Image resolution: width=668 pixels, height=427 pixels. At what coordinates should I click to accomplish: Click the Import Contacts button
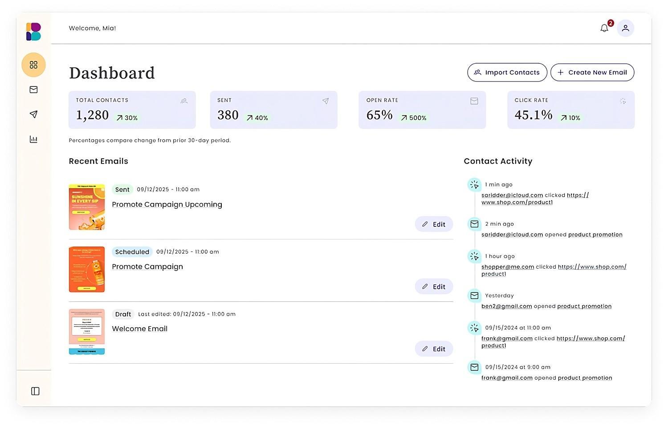507,72
